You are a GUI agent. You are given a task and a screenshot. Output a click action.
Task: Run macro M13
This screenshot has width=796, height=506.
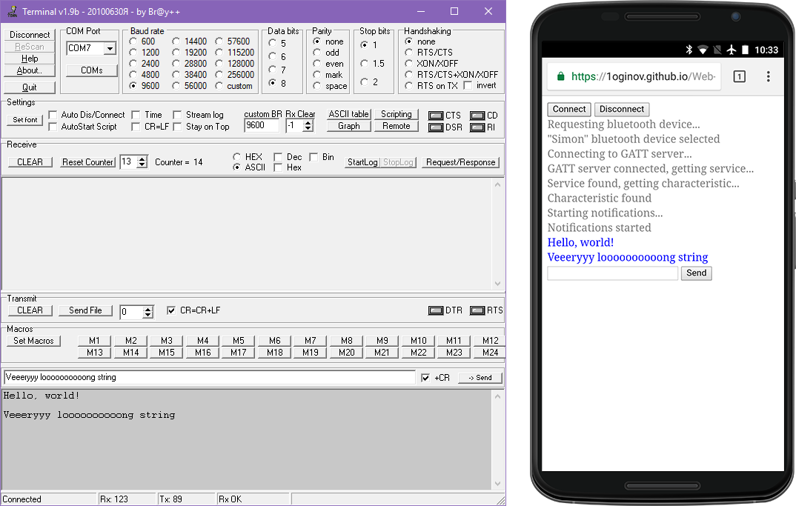[x=94, y=352]
